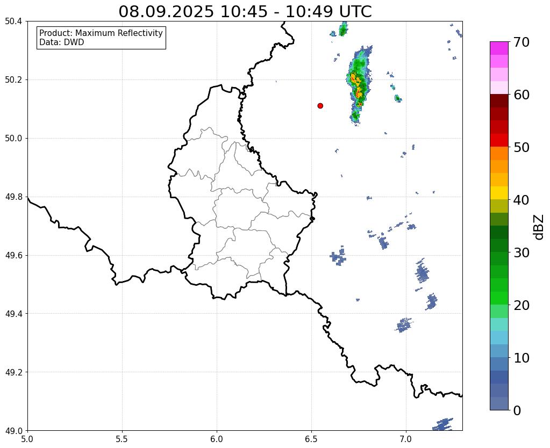Click latitude axis label 49.4
The width and height of the screenshot is (550, 448).
(13, 313)
